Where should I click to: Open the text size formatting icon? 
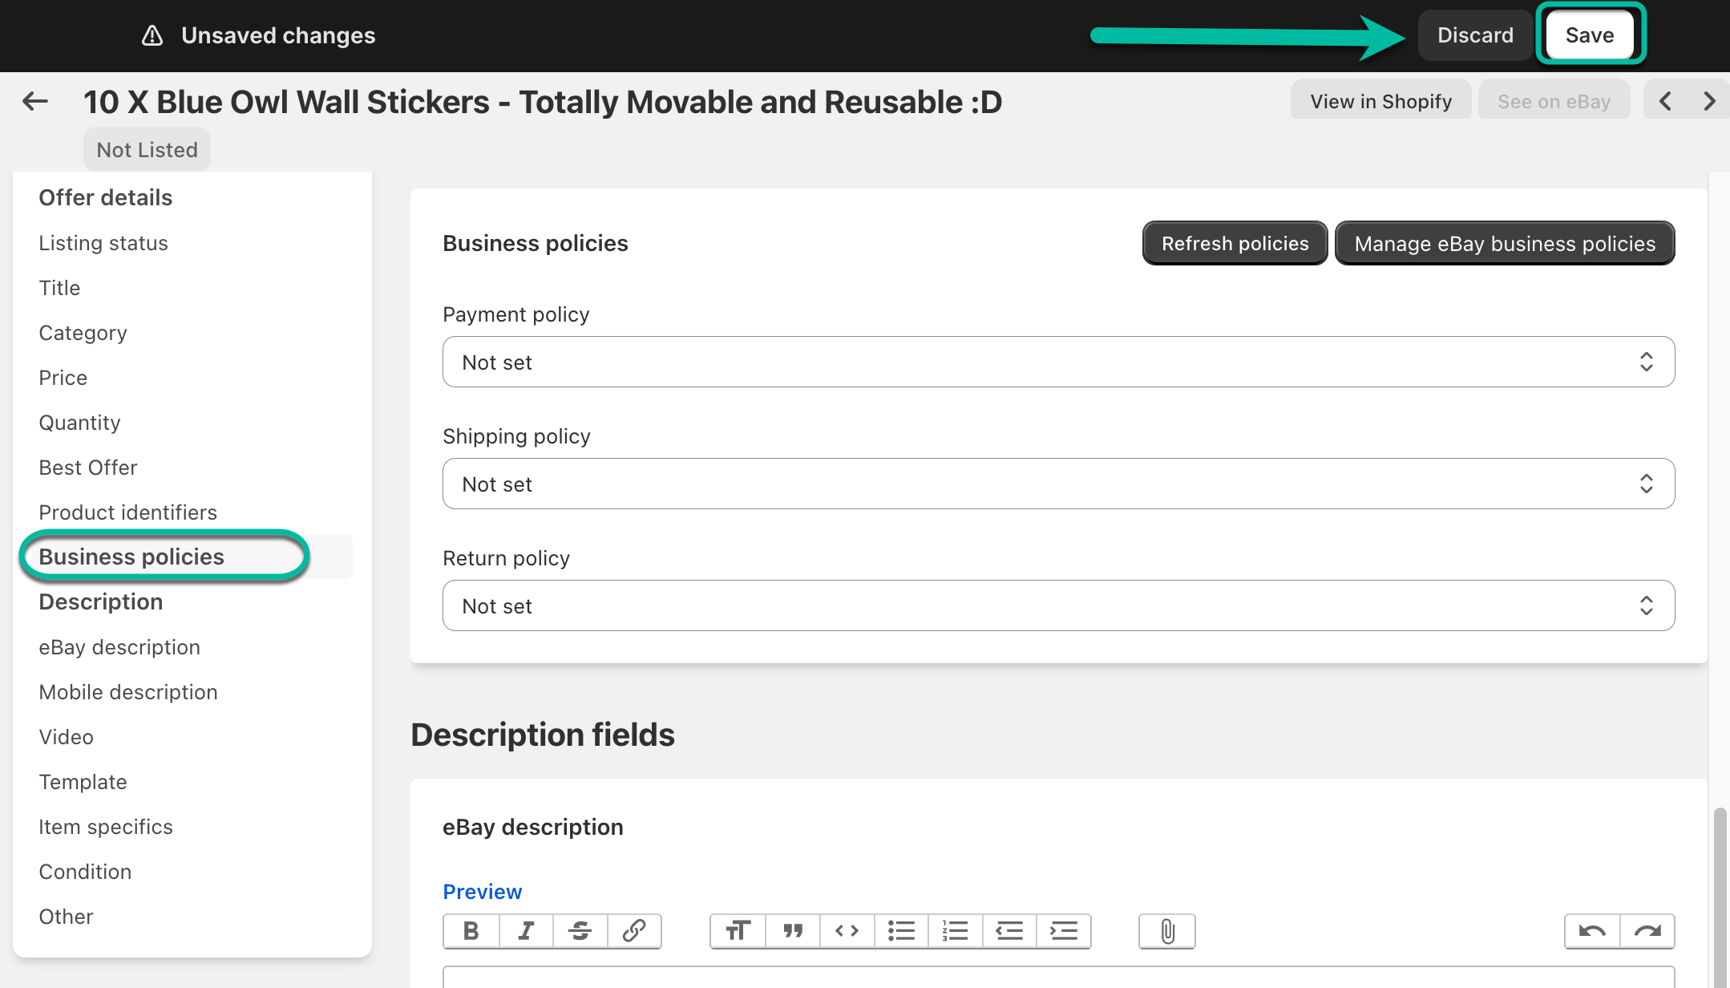point(737,931)
